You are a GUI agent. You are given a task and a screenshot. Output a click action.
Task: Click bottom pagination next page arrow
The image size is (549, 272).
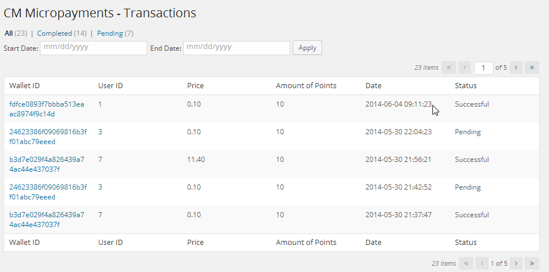click(x=516, y=263)
